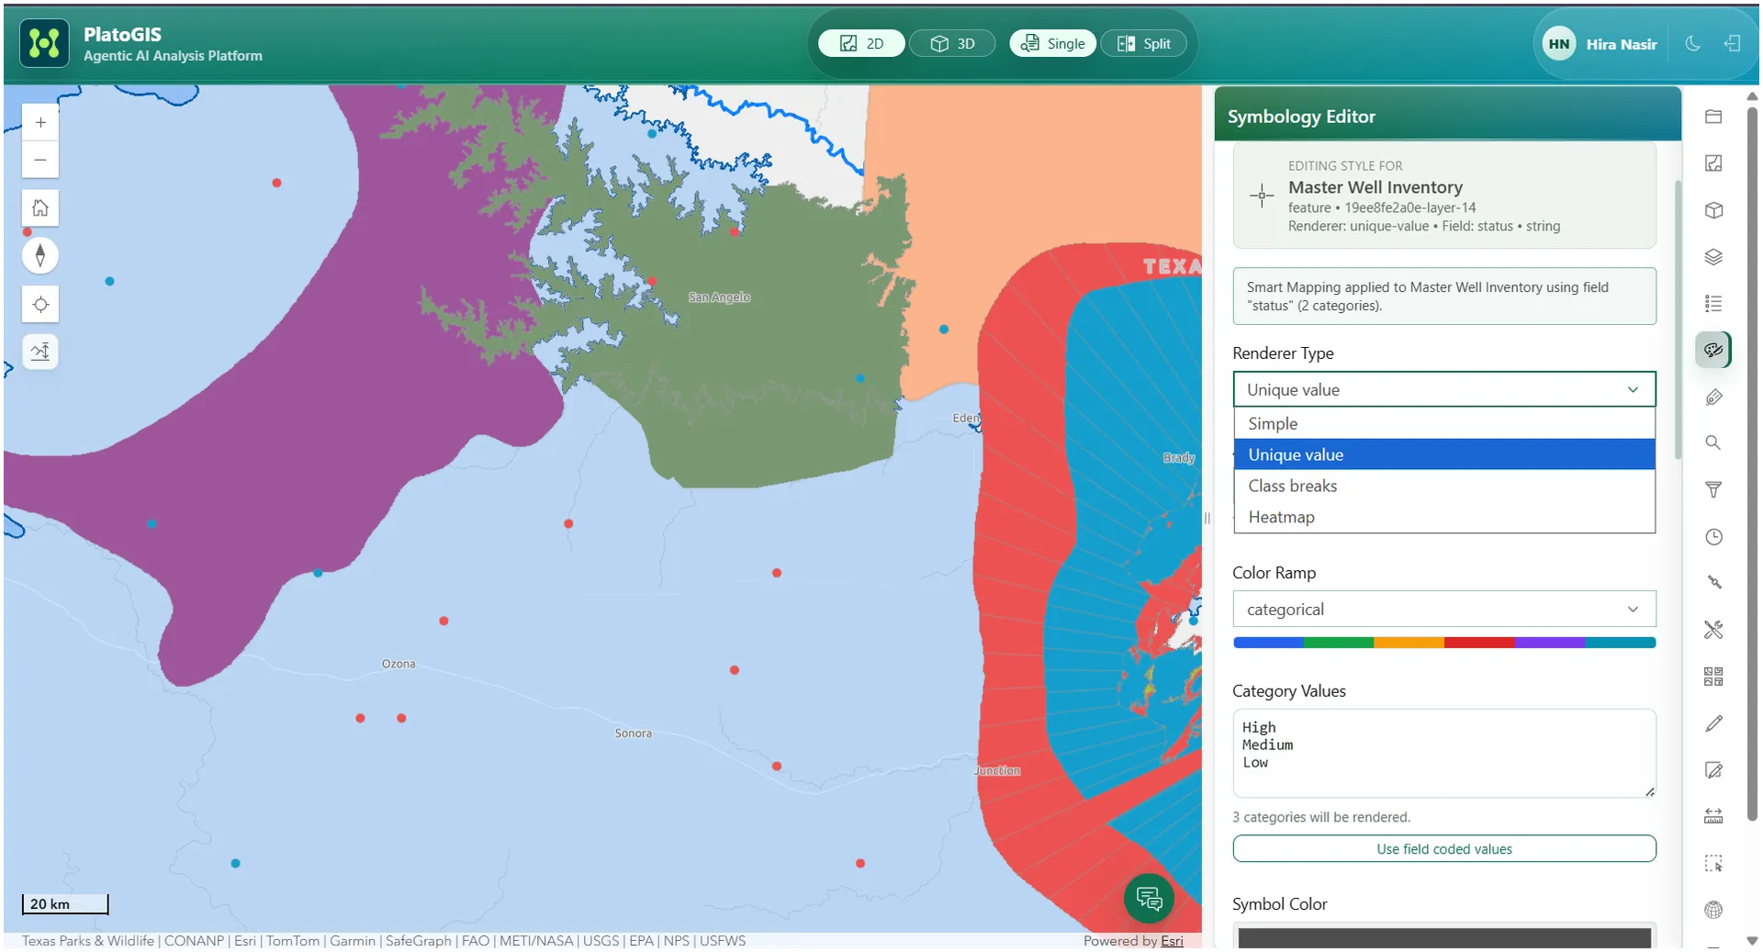Choose Heatmap renderer option
This screenshot has width=1763, height=952.
tap(1443, 517)
